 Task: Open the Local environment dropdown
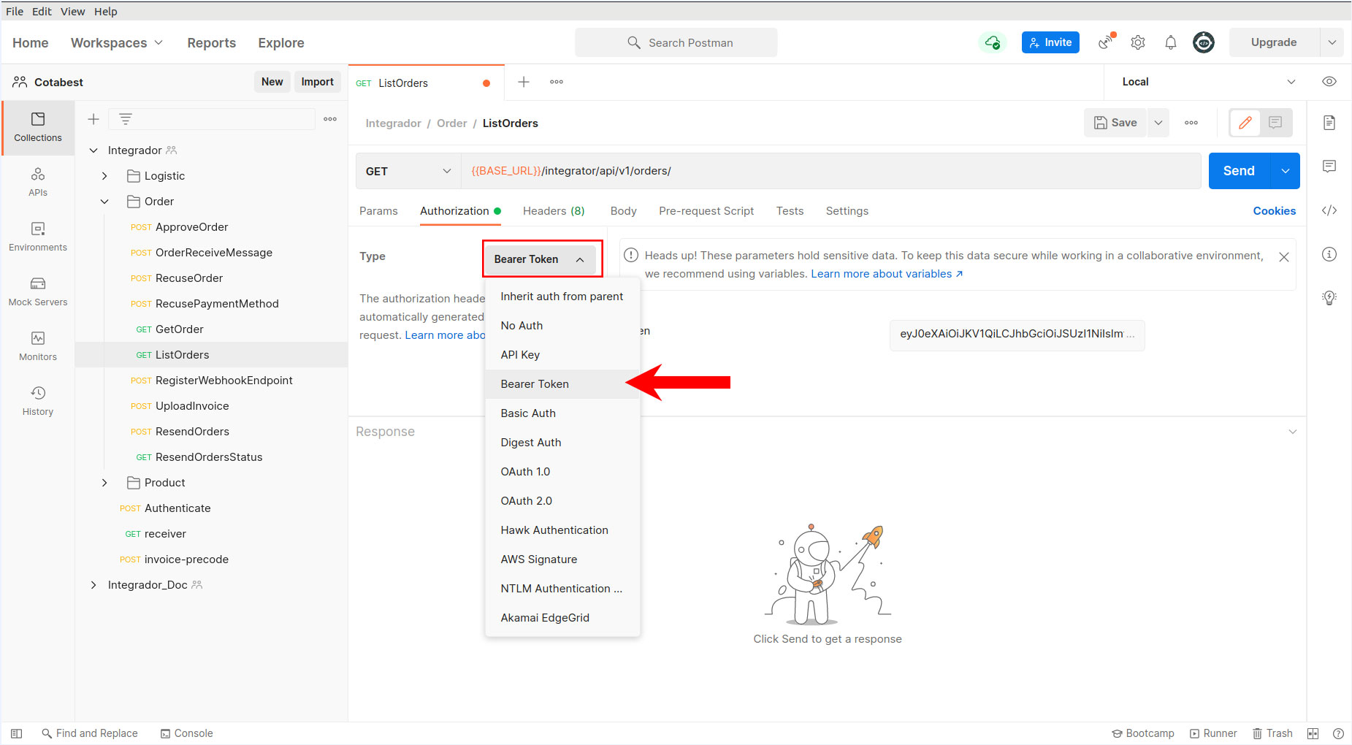tap(1209, 82)
